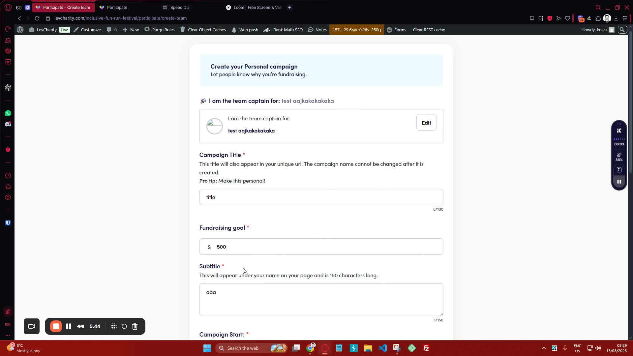This screenshot has height=356, width=633.
Task: Toggle the Loom camera button
Action: click(32, 326)
